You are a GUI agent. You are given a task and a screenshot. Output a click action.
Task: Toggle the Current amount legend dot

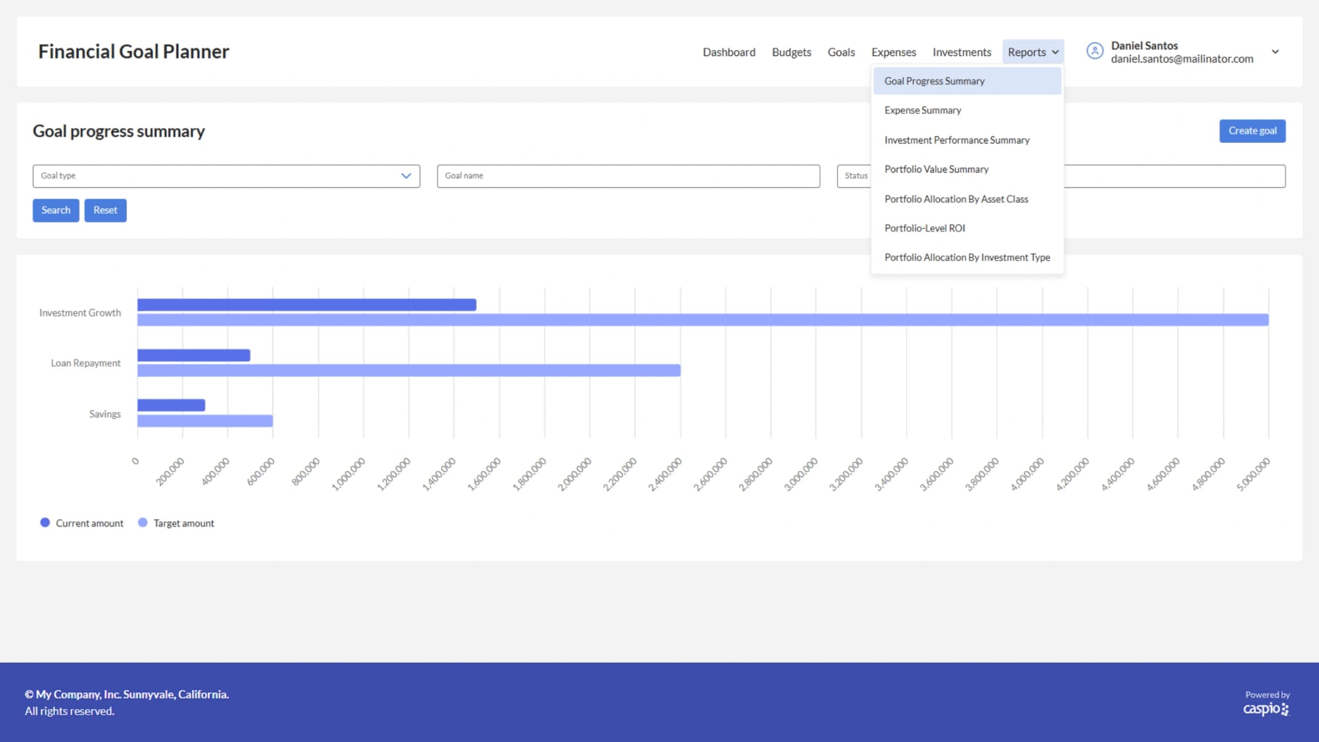[45, 523]
